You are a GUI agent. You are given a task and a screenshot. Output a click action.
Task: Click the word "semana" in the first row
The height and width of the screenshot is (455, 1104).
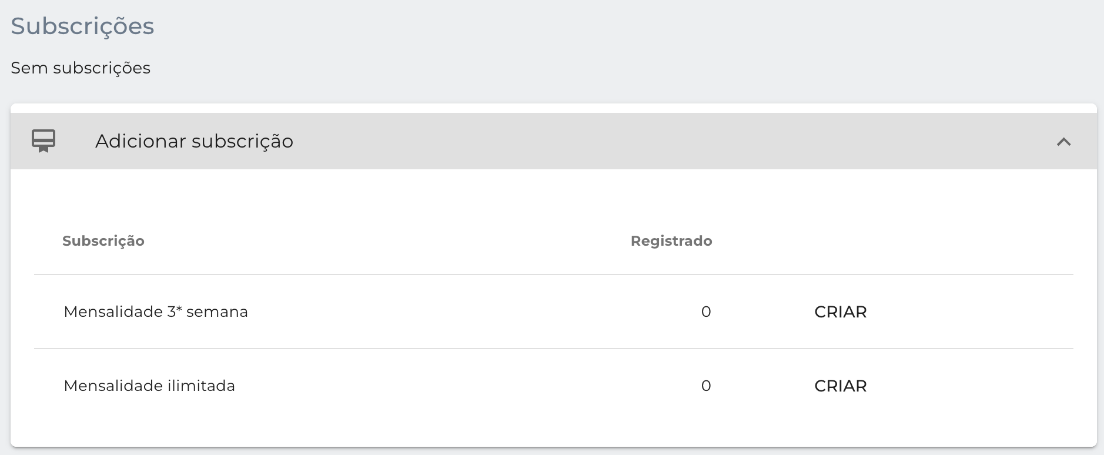217,312
